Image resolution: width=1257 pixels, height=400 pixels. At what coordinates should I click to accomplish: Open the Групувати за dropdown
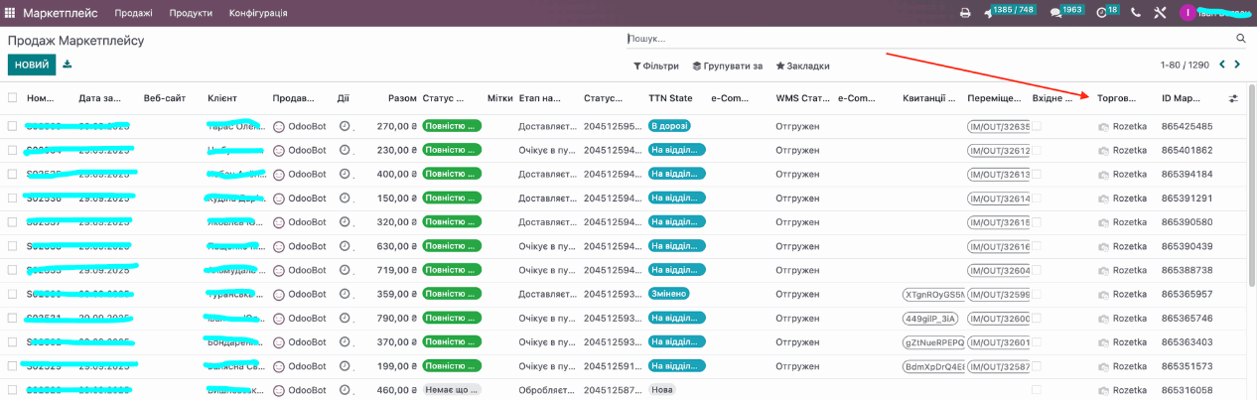click(728, 67)
